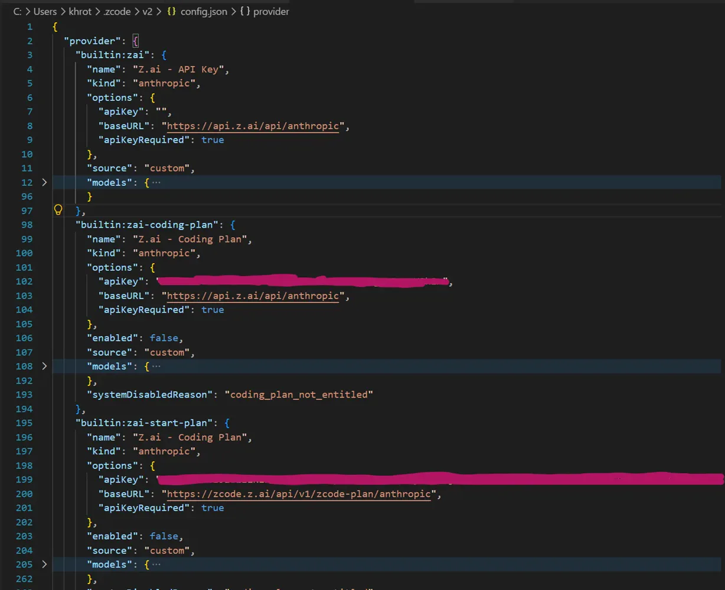The width and height of the screenshot is (725, 590).
Task: Open the baseURL link on line 8
Action: pyautogui.click(x=253, y=126)
